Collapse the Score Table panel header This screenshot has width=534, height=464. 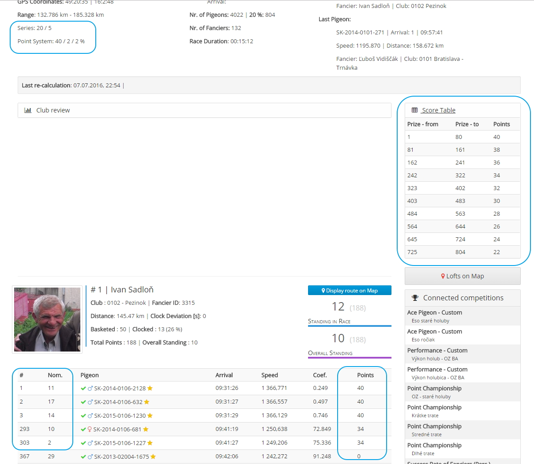(x=438, y=110)
